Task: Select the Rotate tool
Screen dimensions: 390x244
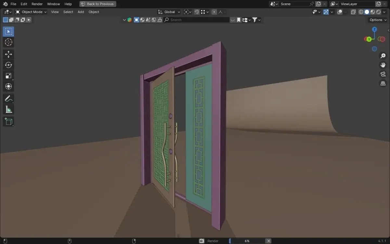Action: coord(8,65)
